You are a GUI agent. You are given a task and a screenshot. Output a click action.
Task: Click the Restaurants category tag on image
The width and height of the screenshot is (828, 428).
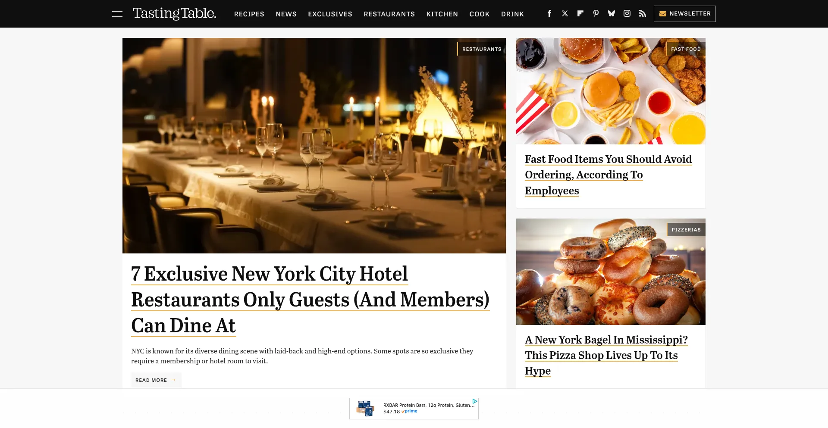(x=481, y=49)
